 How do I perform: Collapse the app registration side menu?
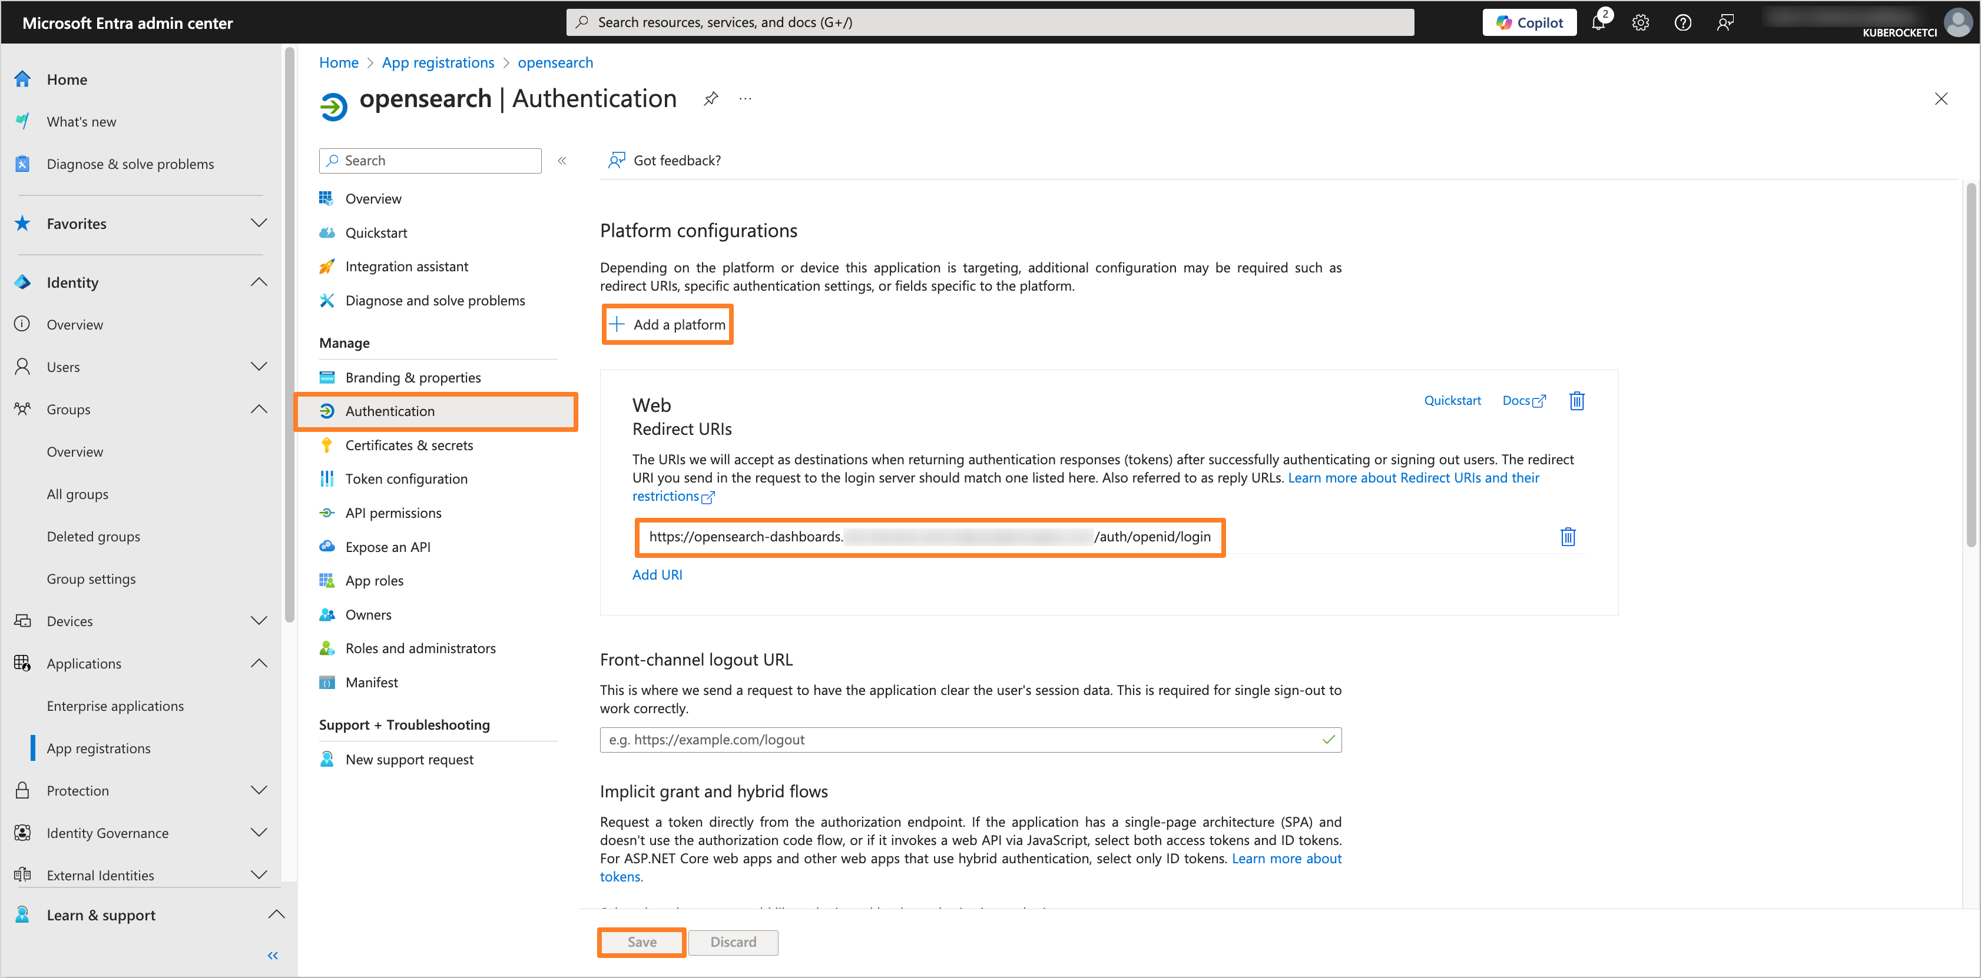(x=562, y=161)
